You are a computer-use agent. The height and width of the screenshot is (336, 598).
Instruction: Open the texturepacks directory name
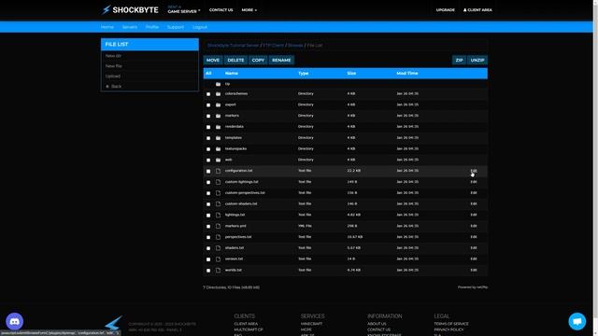[x=235, y=148]
